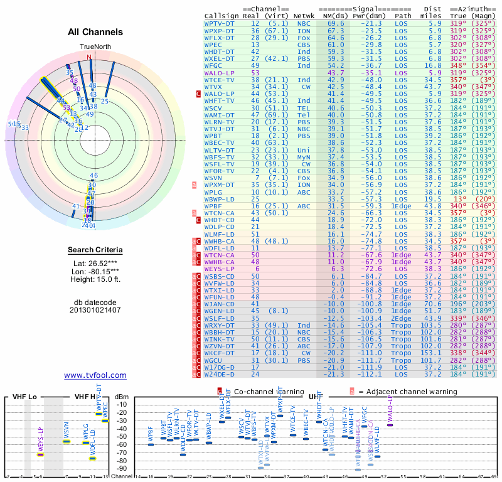Viewport: 502px width, 482px height.
Task: Click the adjacent warning icon beside WTCN-CA channel 43
Action: pos(194,213)
